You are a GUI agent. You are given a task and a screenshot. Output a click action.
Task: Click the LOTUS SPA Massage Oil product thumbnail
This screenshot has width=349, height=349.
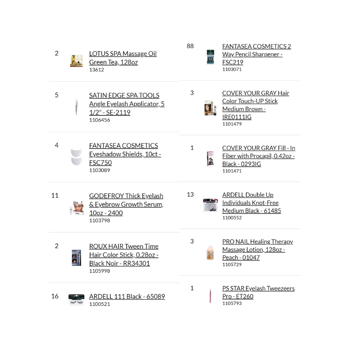point(76,61)
